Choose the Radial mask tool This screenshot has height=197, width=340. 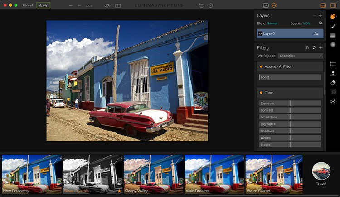pyautogui.click(x=333, y=45)
